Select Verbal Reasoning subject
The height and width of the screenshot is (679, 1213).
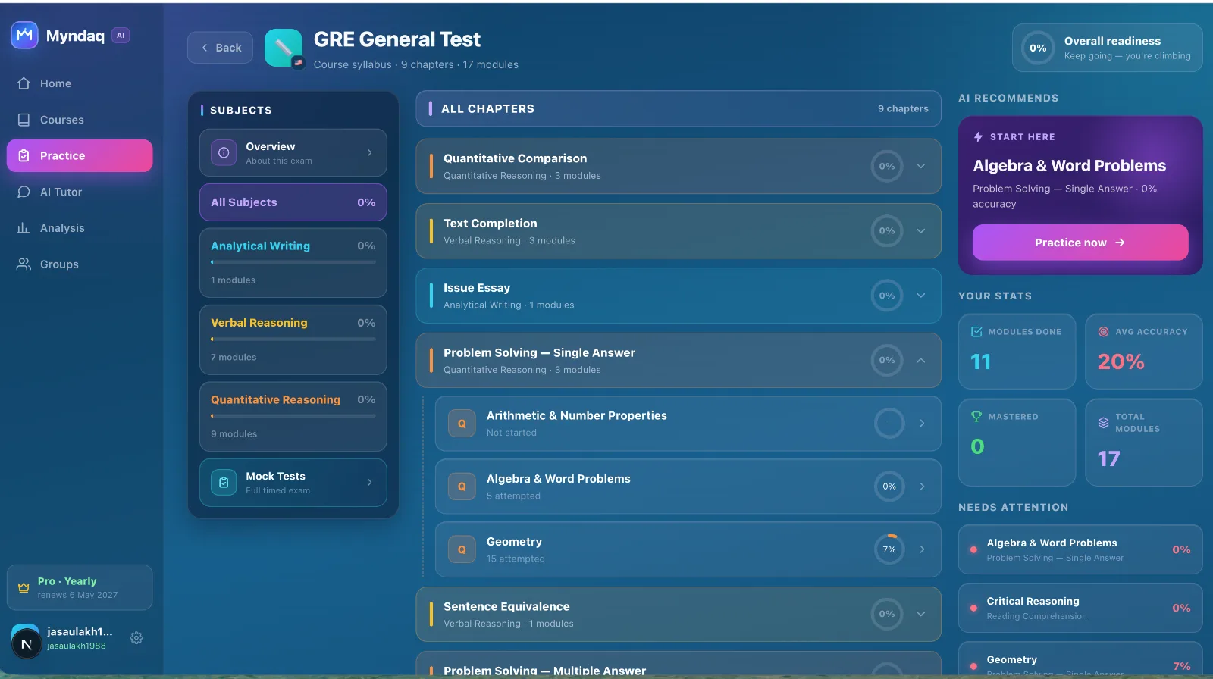coord(293,339)
